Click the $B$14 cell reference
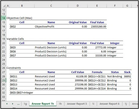The width and height of the screenshot is (139, 109). [x=14, y=89]
